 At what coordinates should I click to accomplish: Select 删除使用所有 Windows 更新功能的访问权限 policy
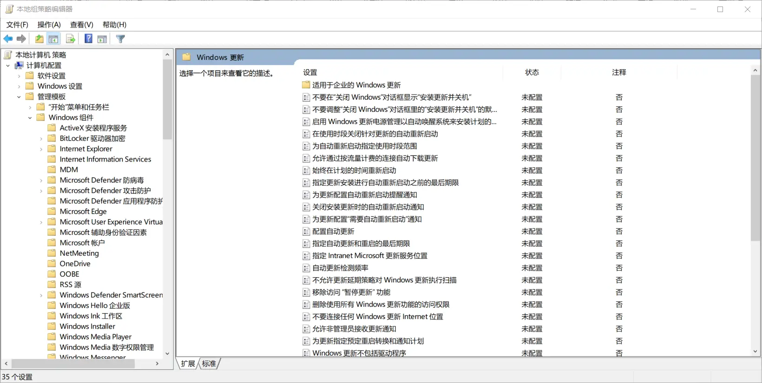[x=381, y=305]
